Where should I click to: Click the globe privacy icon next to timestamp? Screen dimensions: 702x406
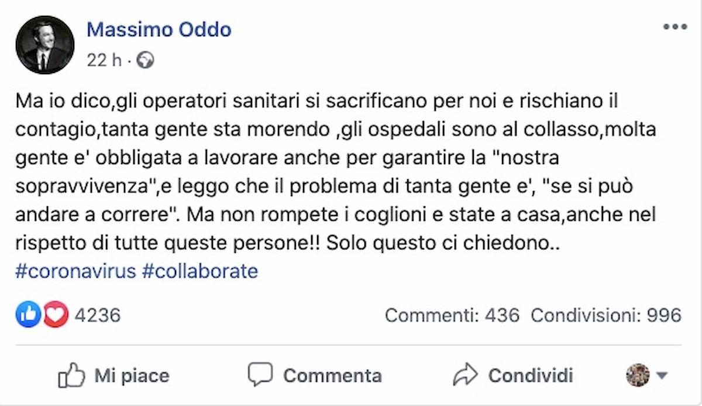[x=146, y=59]
